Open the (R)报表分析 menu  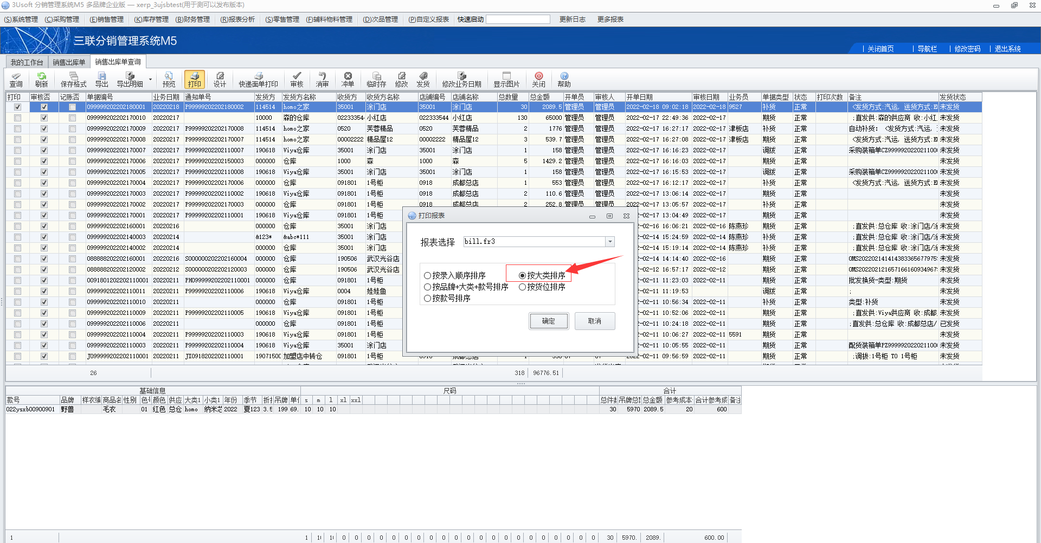click(x=237, y=20)
